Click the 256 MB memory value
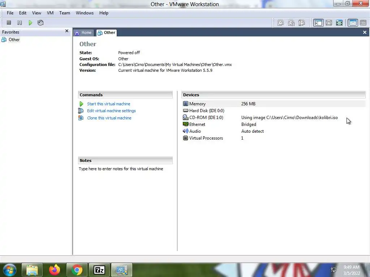Screen dimensions: 370x277 [248, 104]
